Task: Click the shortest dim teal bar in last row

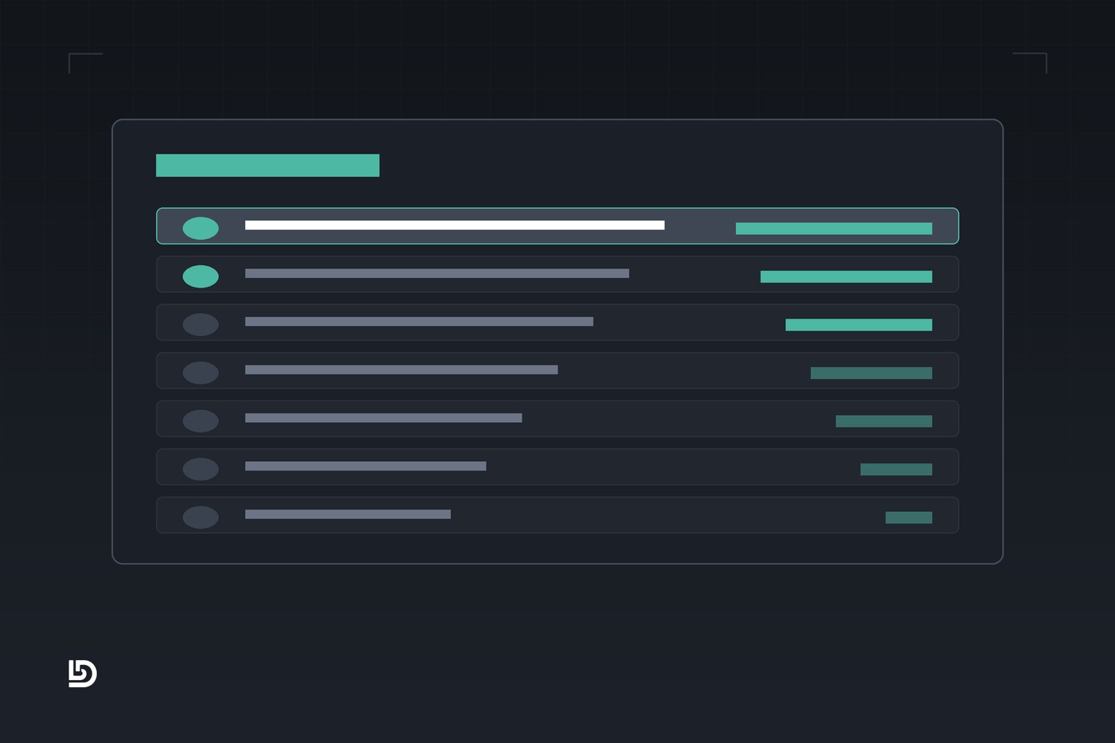Action: point(909,518)
